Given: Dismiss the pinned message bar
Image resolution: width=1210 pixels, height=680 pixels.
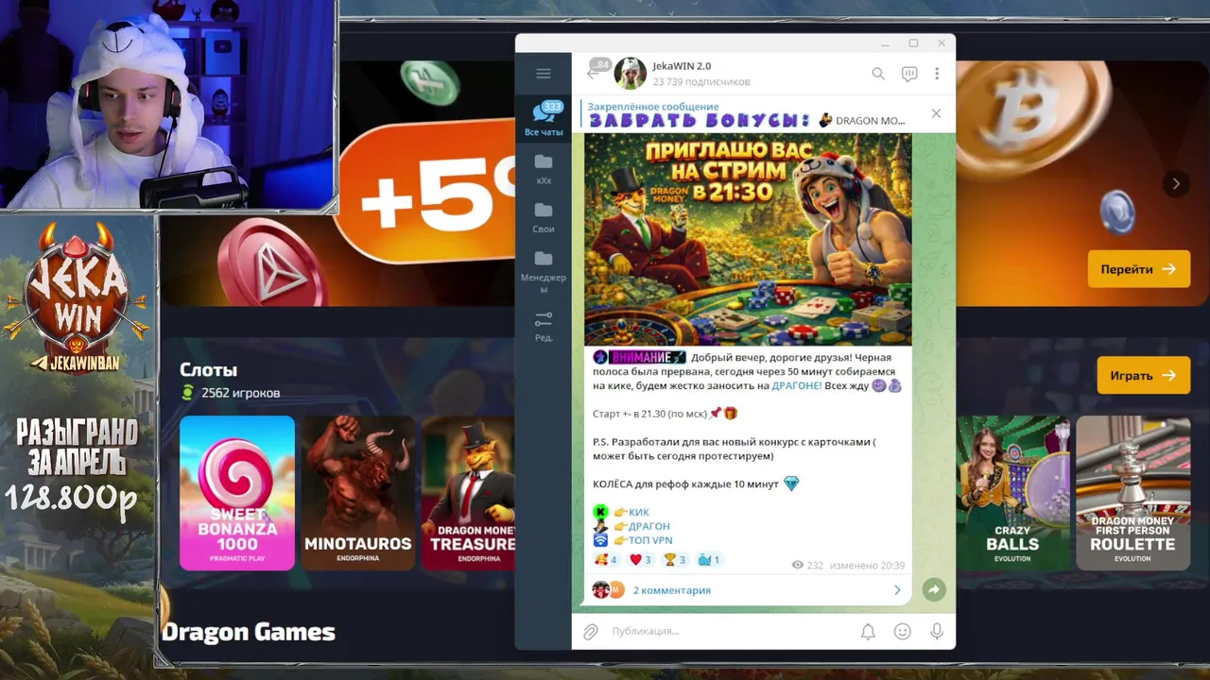Looking at the screenshot, I should pos(936,113).
